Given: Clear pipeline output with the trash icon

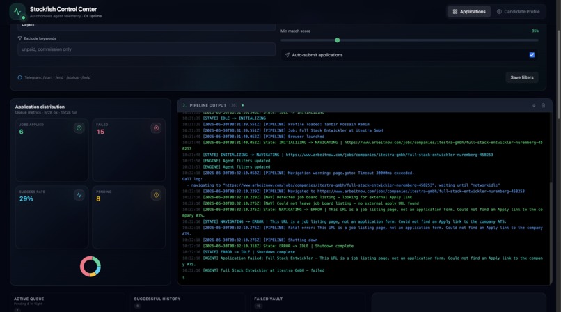Looking at the screenshot, I should click(x=543, y=105).
